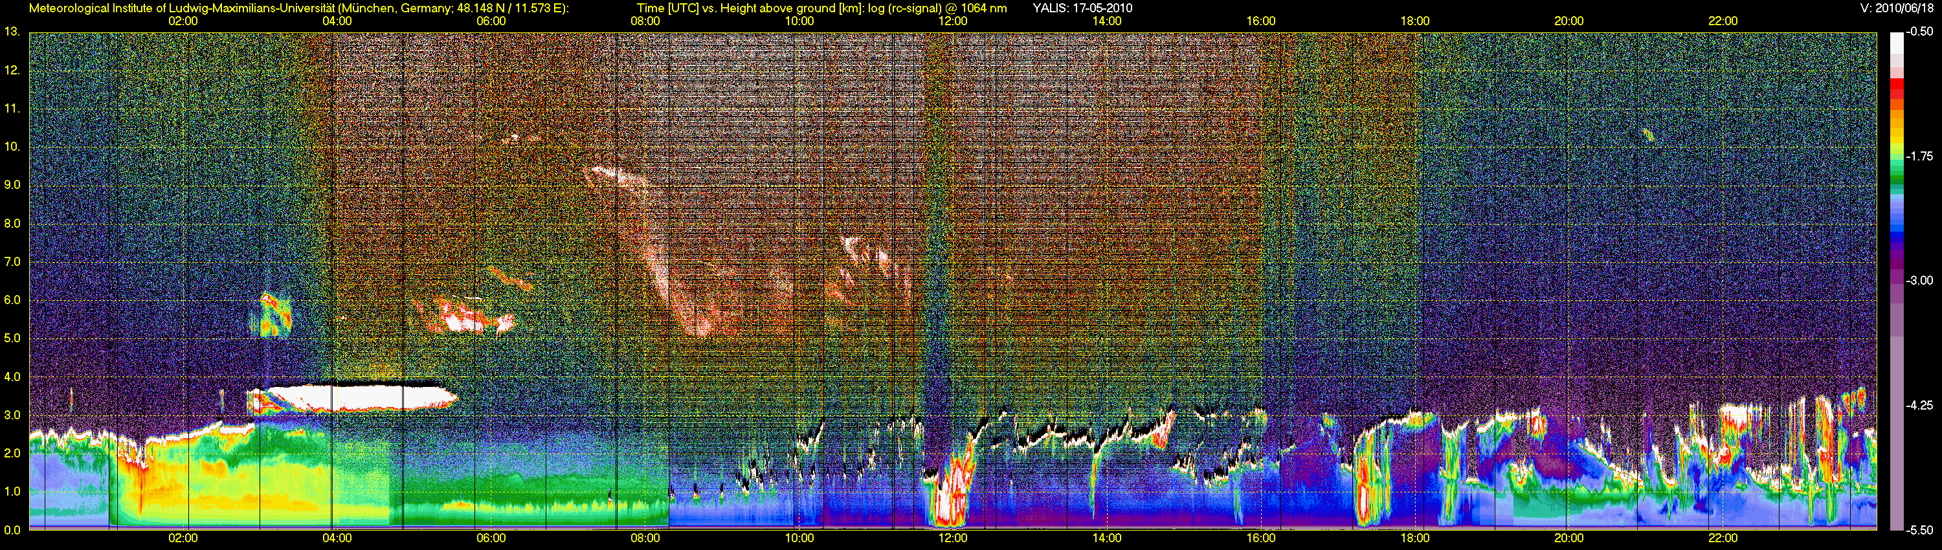Screen dimensions: 1942x550
Task: Click the "5.0" height axis label
Action: [13, 339]
